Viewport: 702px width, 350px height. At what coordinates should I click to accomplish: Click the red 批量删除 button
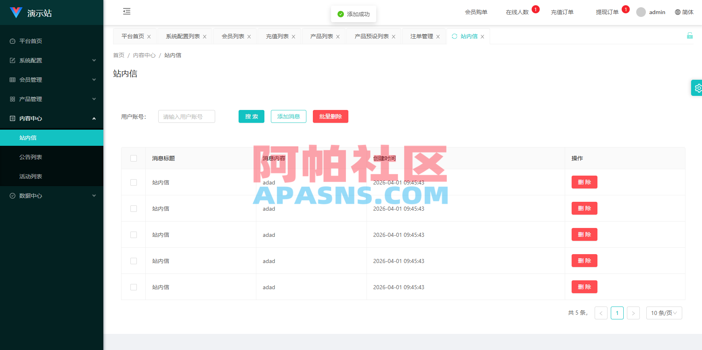(x=331, y=116)
